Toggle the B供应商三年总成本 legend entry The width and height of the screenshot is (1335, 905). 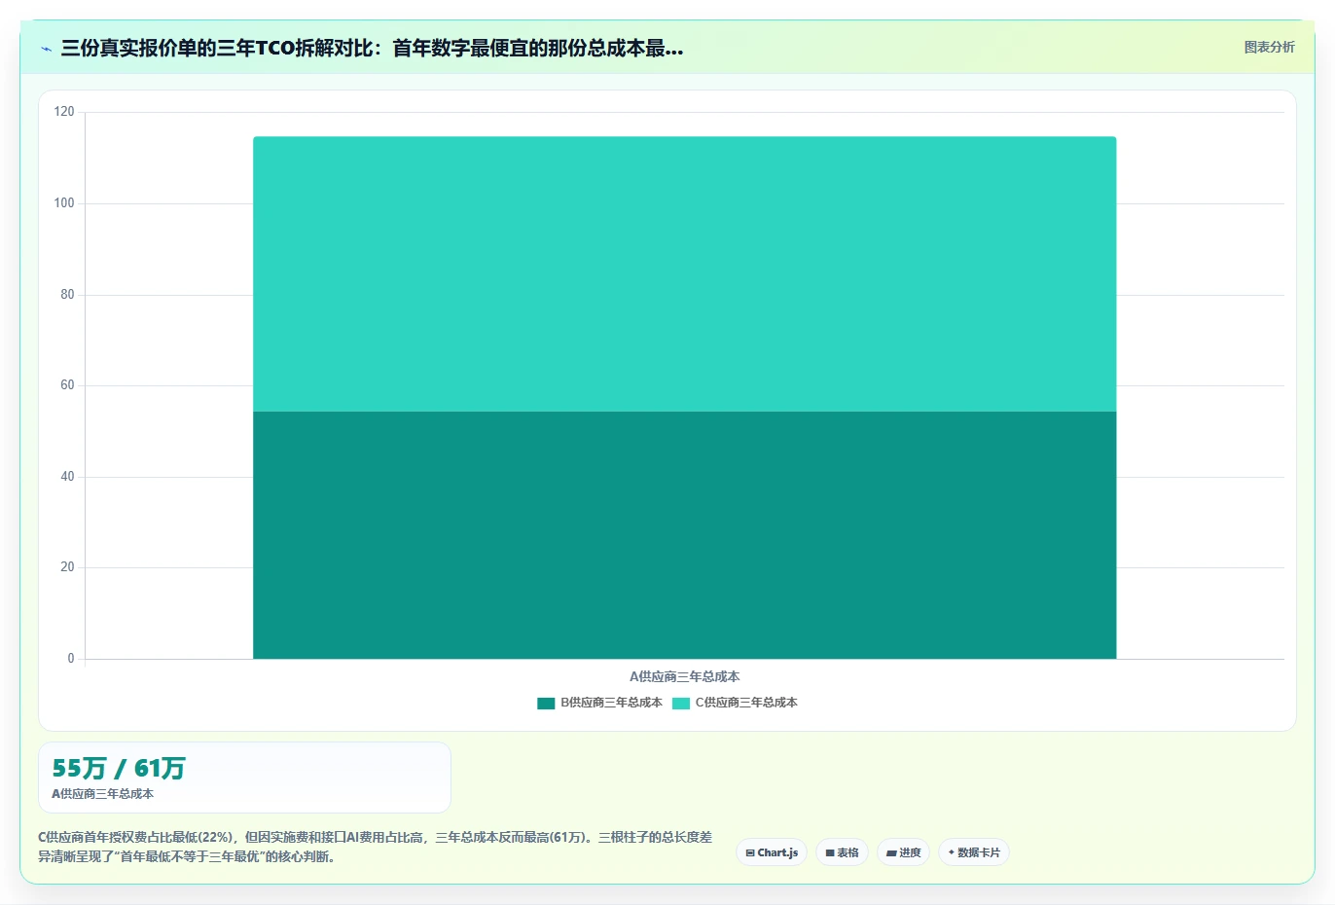click(599, 703)
